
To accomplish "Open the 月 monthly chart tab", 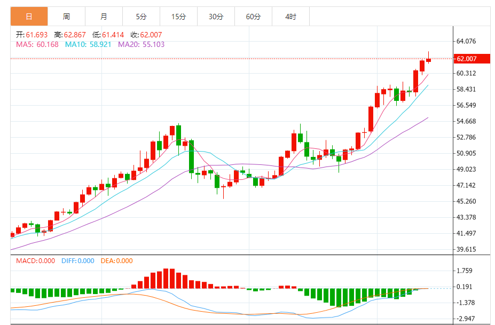I will tap(104, 17).
